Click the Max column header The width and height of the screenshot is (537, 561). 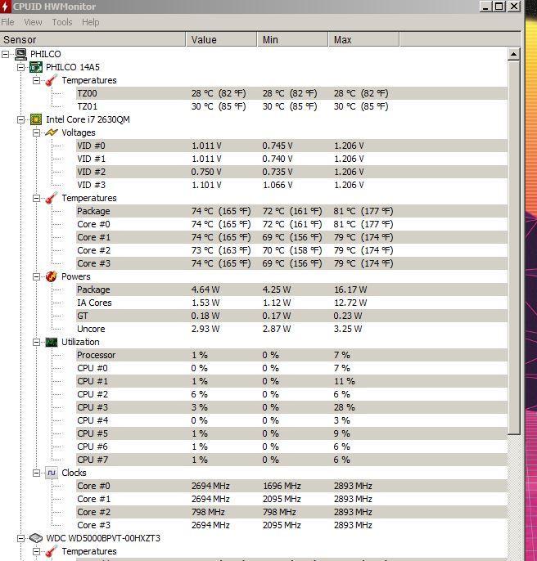[x=363, y=39]
